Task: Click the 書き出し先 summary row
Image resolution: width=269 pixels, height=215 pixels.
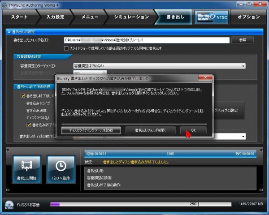Action: click(95, 171)
